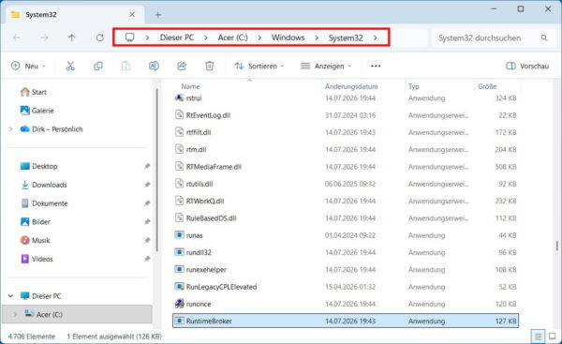Unpin Downloads using its pin icon
This screenshot has height=344, width=562.
click(147, 185)
